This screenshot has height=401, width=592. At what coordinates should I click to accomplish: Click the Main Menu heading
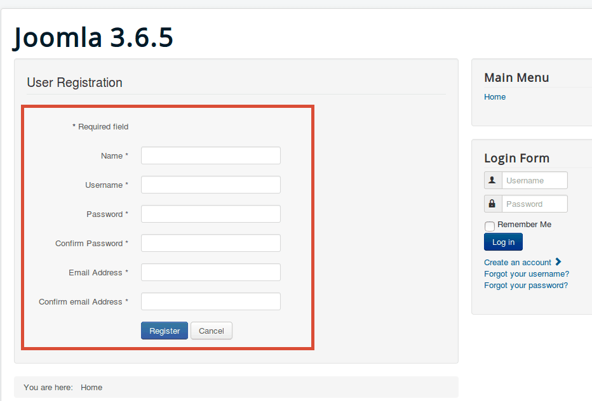pyautogui.click(x=516, y=77)
